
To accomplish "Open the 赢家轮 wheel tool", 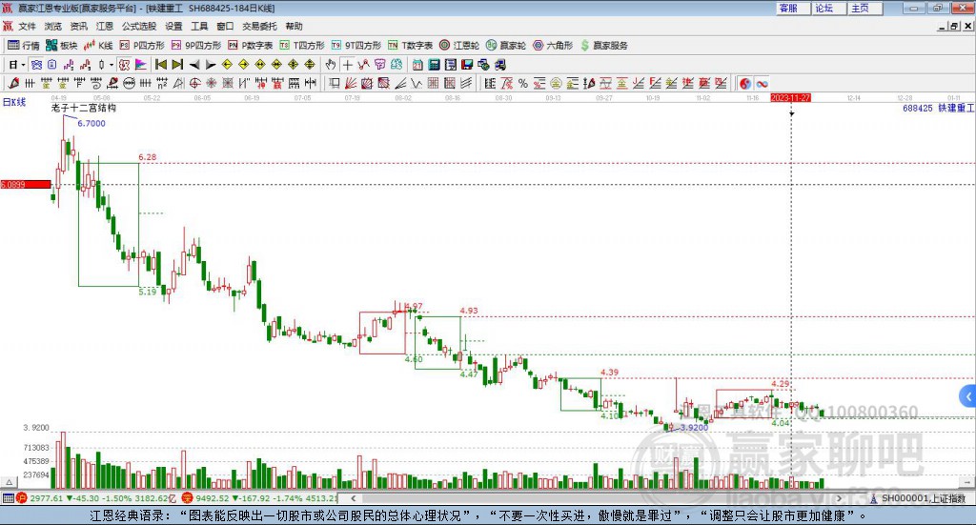I will (506, 46).
